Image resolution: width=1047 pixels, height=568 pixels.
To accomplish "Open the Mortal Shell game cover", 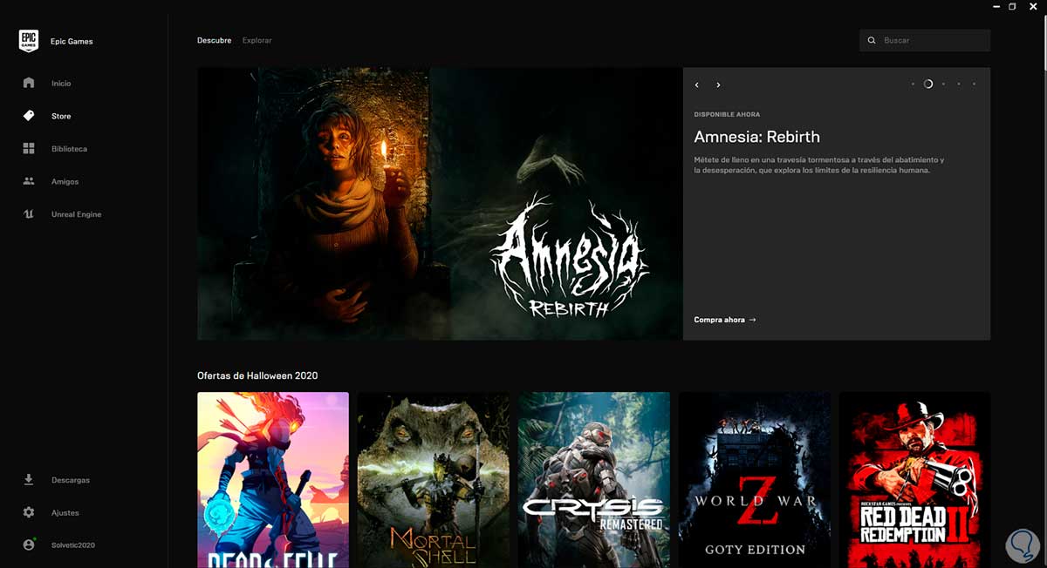I will tap(434, 480).
